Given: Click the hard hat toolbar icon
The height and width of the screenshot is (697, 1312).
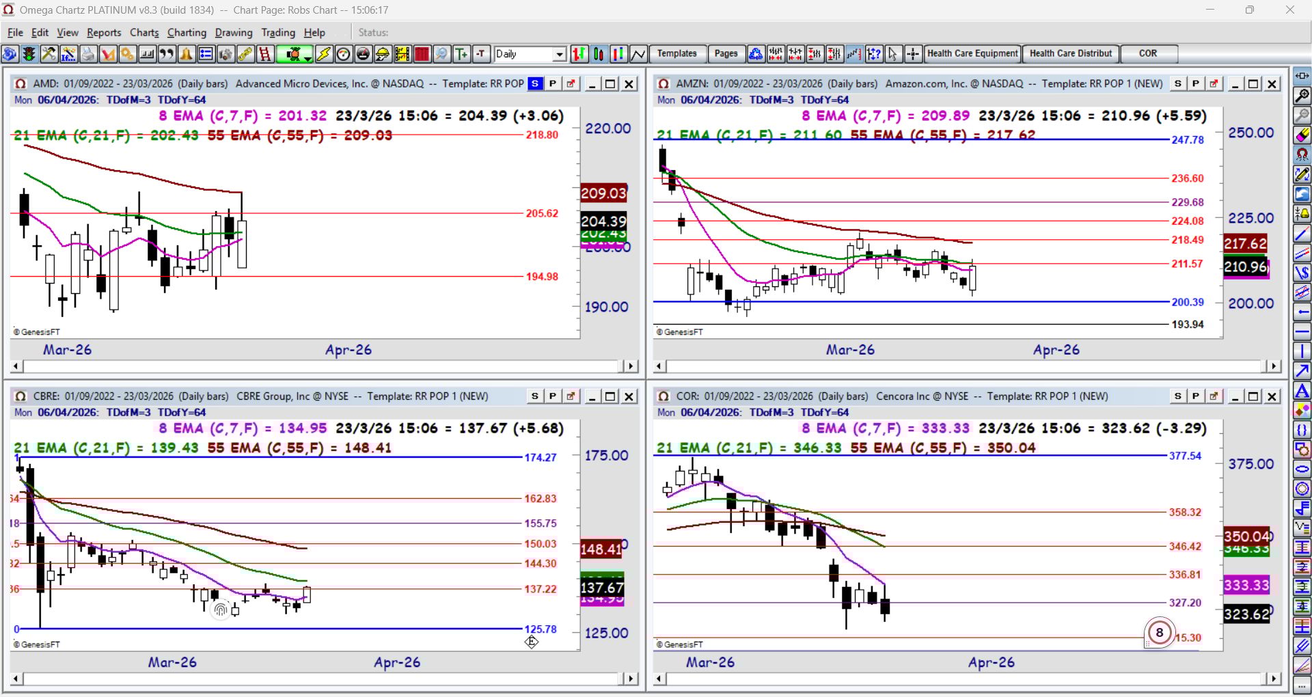Looking at the screenshot, I should 383,54.
